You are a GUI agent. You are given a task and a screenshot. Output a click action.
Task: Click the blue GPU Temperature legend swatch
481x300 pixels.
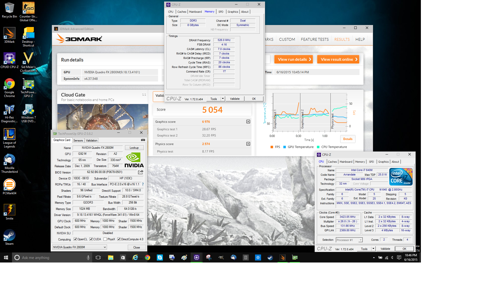point(285,147)
